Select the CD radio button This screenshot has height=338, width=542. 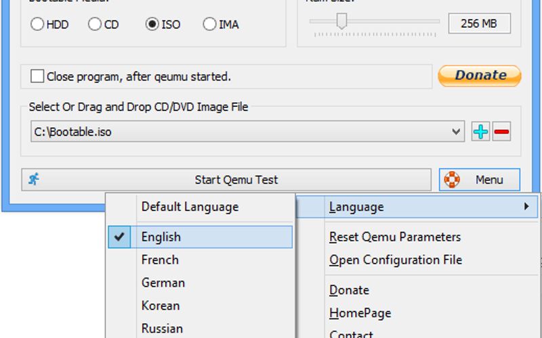95,24
